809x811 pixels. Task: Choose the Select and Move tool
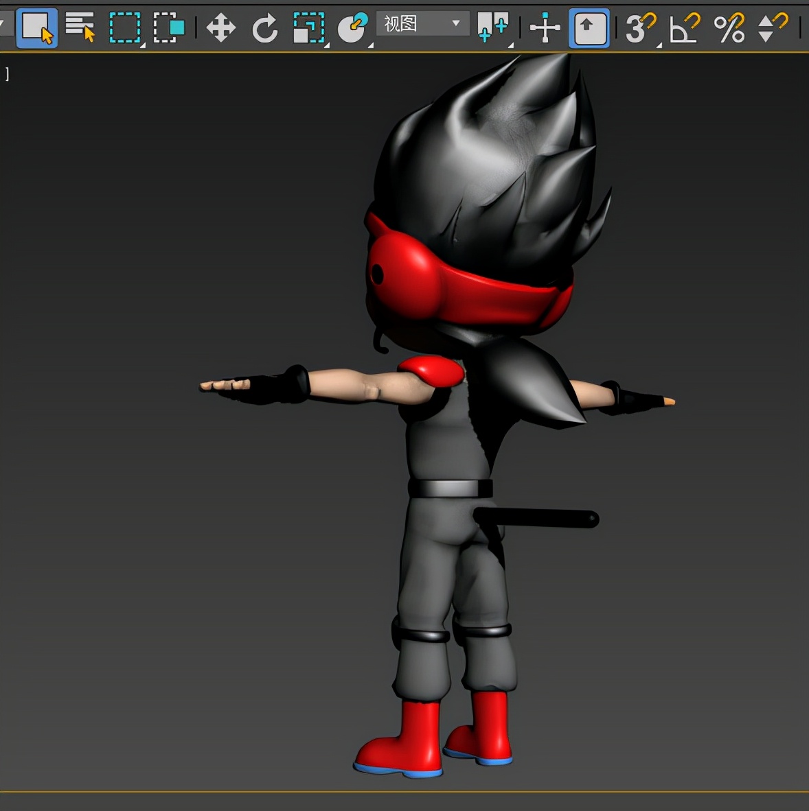220,28
